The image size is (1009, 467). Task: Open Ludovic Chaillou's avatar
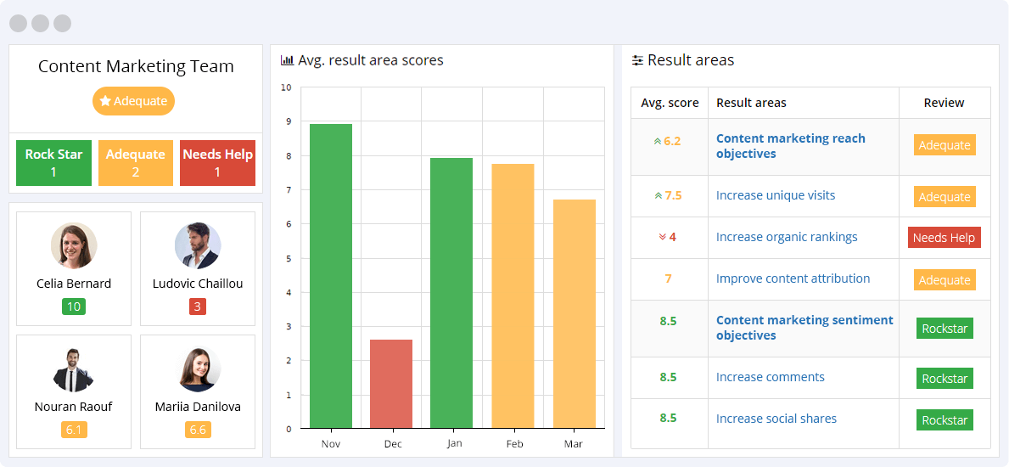point(198,245)
